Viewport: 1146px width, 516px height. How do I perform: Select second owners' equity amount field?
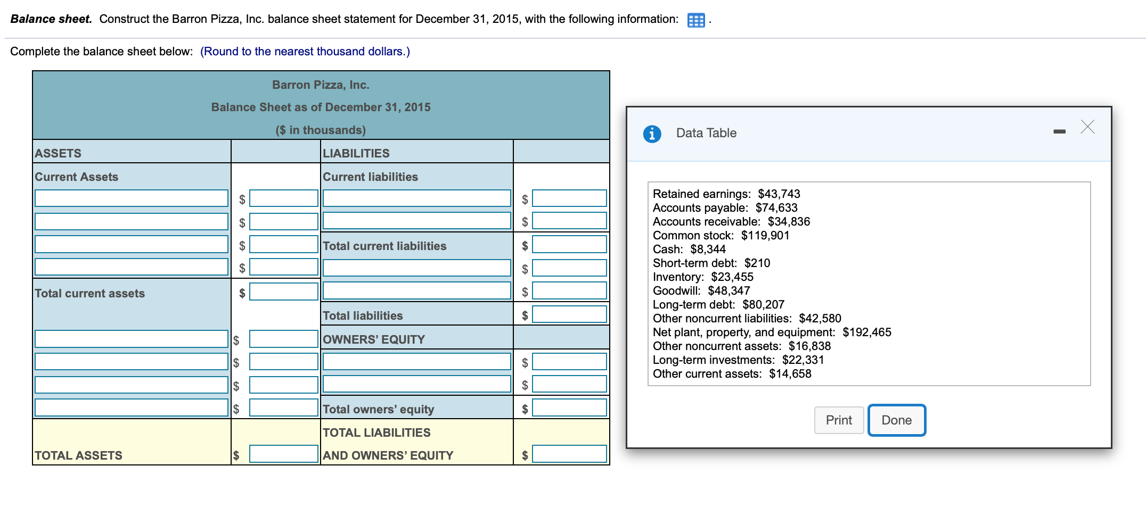pos(569,384)
